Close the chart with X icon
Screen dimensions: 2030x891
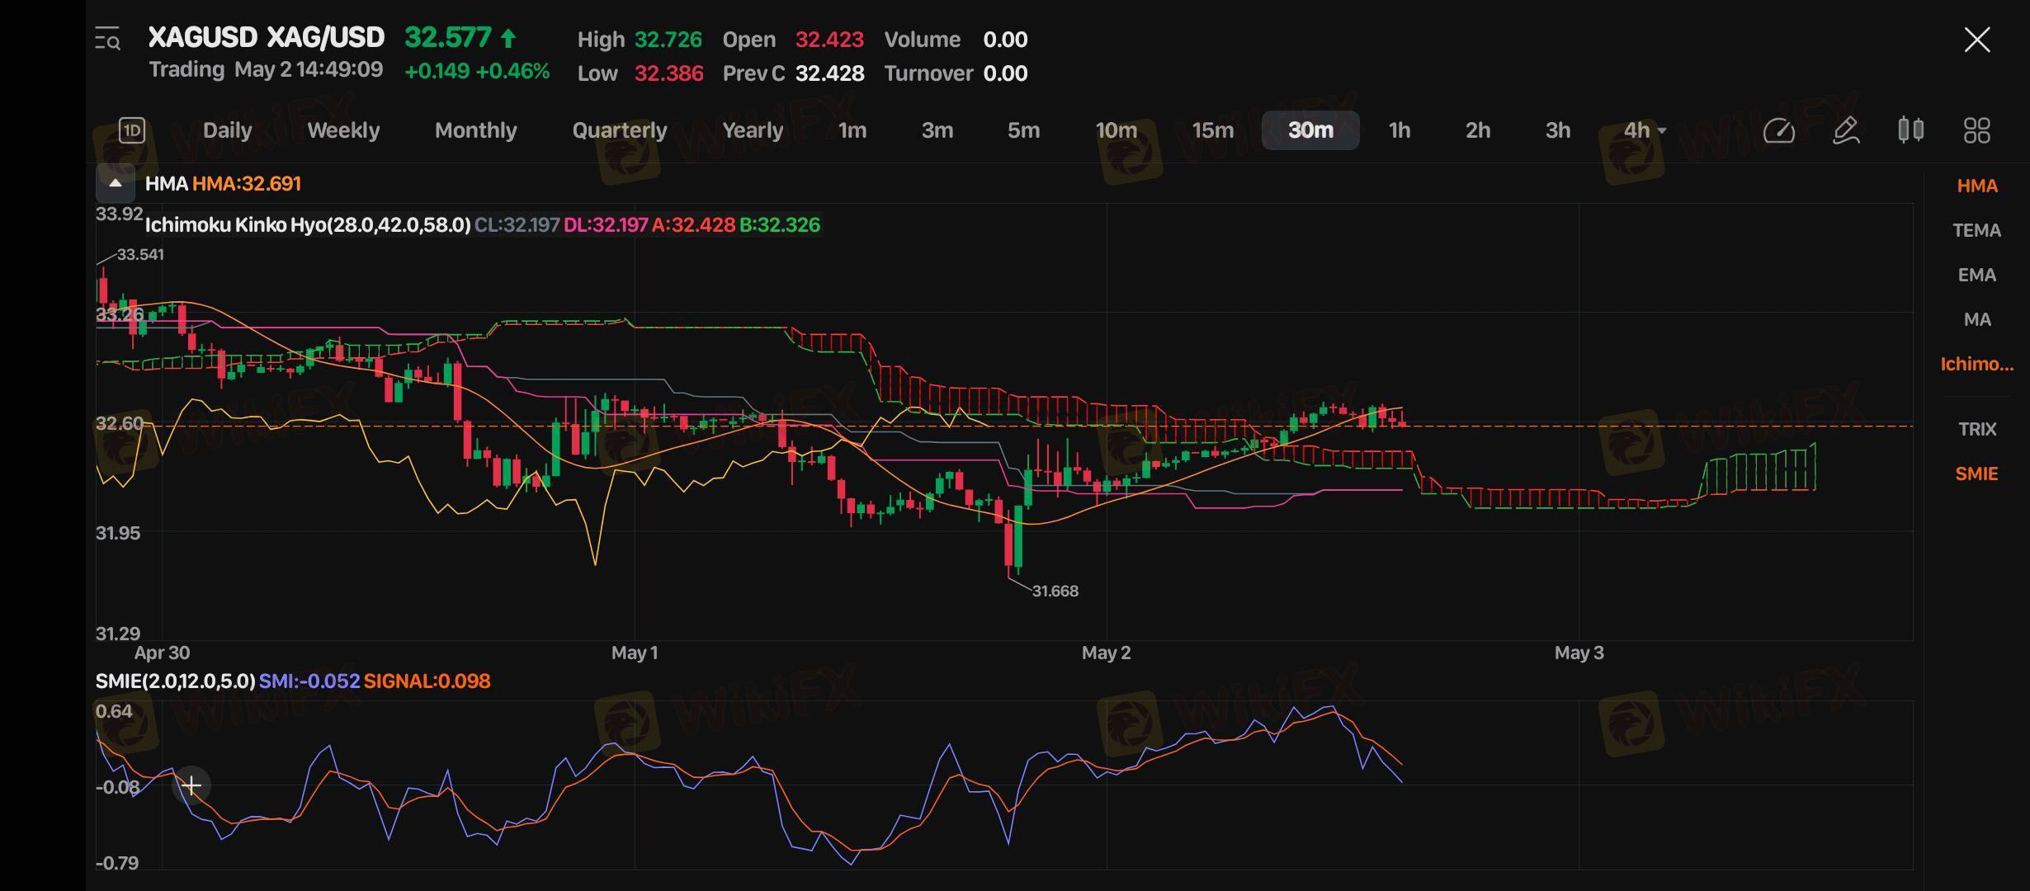1977,40
